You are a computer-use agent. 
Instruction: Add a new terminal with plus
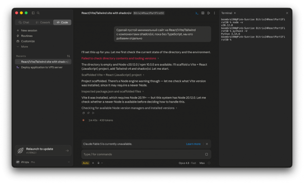[235, 13]
